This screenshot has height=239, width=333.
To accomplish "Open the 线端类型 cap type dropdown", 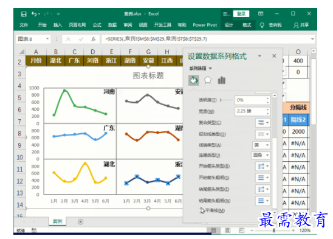I will (261, 145).
